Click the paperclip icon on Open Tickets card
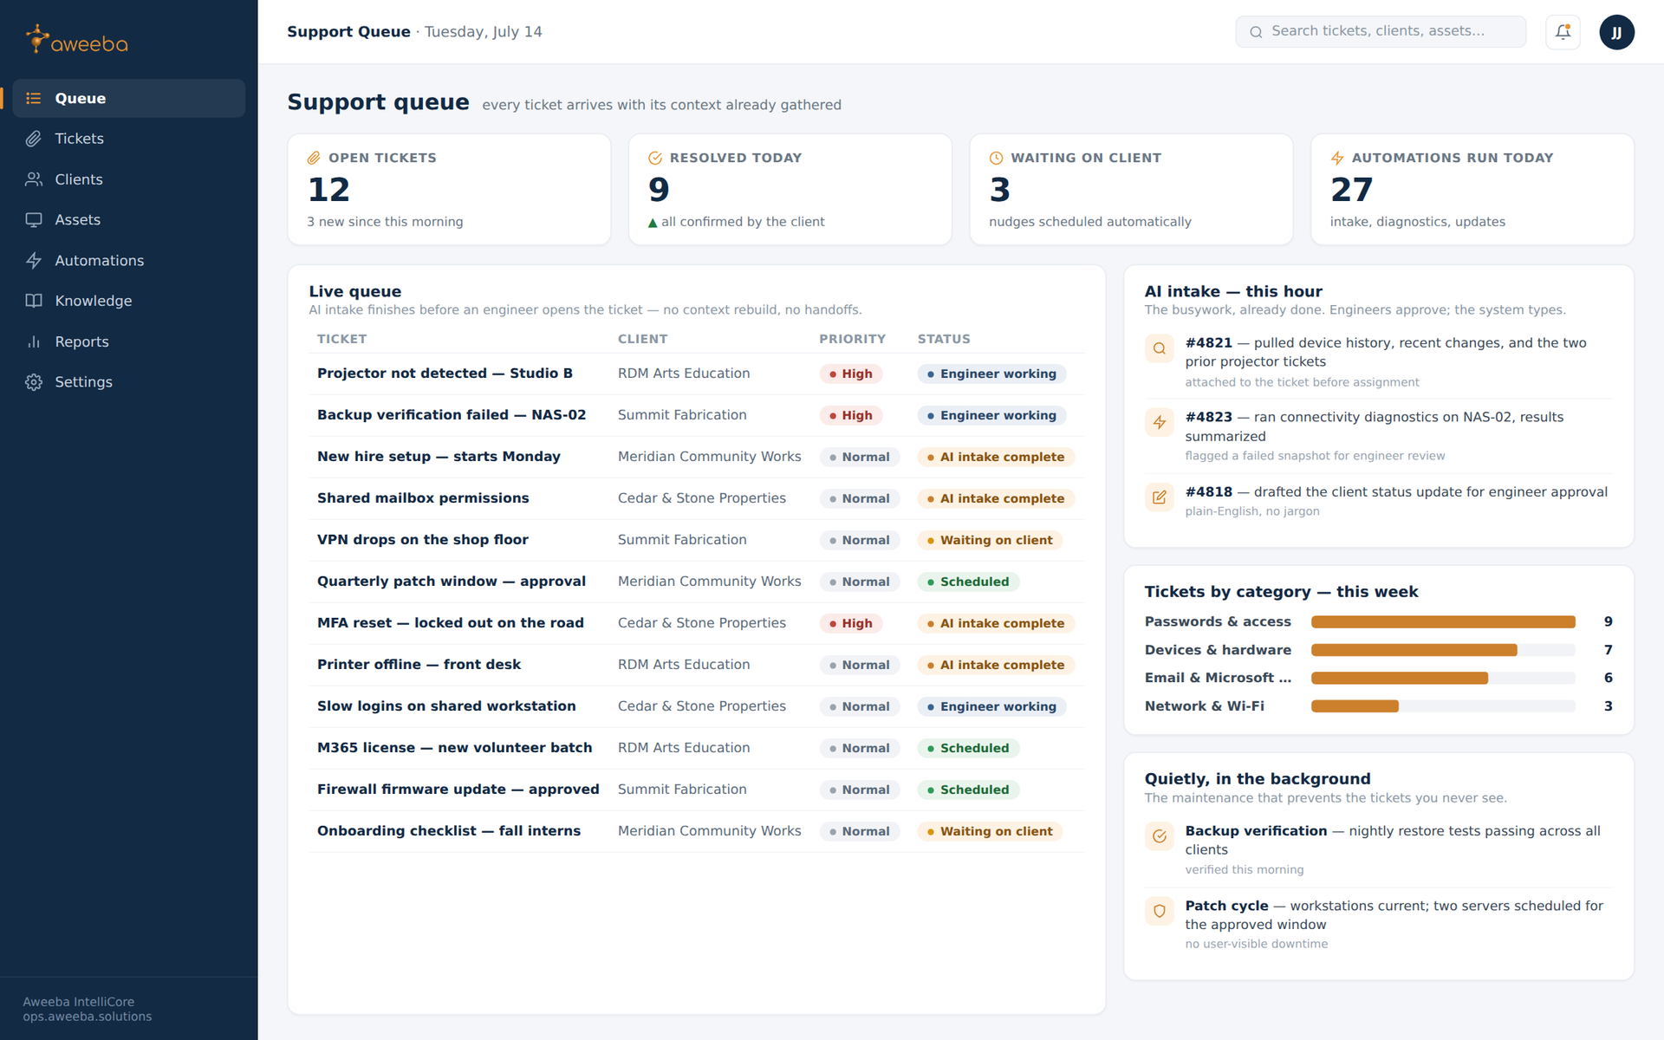 click(314, 158)
